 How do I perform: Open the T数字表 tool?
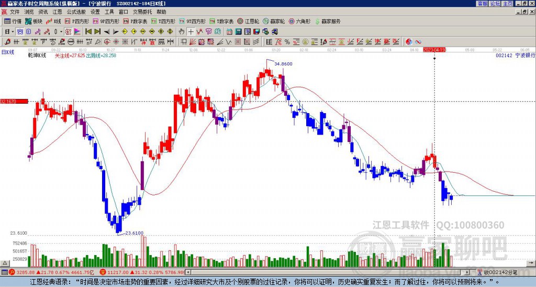tap(221, 21)
